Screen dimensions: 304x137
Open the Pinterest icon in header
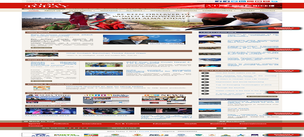click(x=266, y=1)
